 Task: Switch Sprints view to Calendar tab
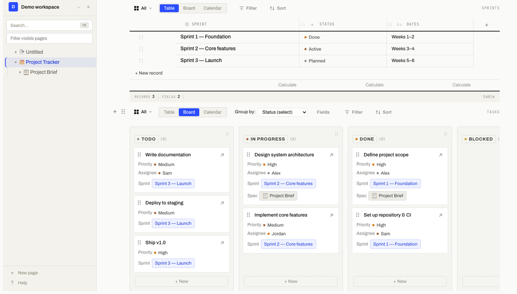click(x=212, y=8)
